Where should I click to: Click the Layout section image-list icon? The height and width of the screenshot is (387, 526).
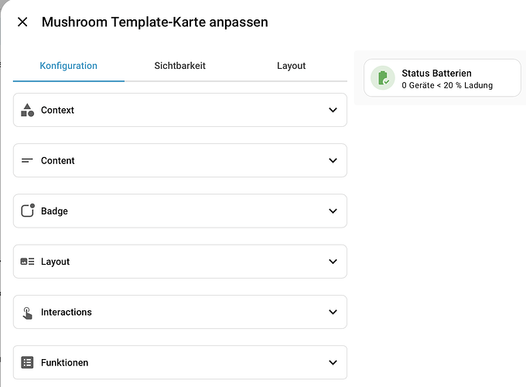coord(27,262)
